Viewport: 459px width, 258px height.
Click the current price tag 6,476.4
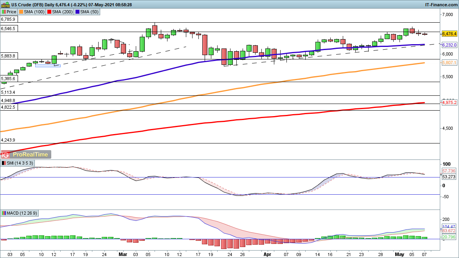click(x=449, y=34)
